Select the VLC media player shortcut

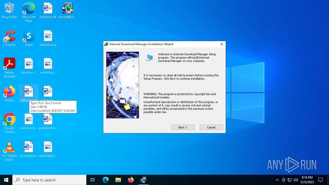[x=10, y=151]
